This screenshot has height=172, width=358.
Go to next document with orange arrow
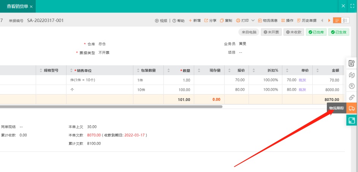(x=329, y=21)
